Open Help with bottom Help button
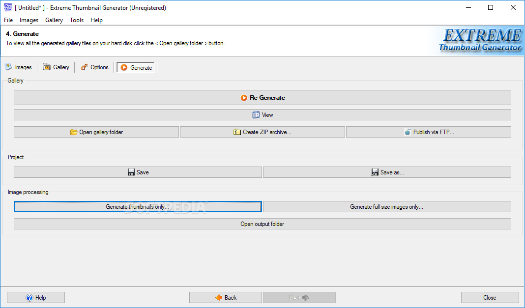The width and height of the screenshot is (525, 308). pyautogui.click(x=36, y=298)
